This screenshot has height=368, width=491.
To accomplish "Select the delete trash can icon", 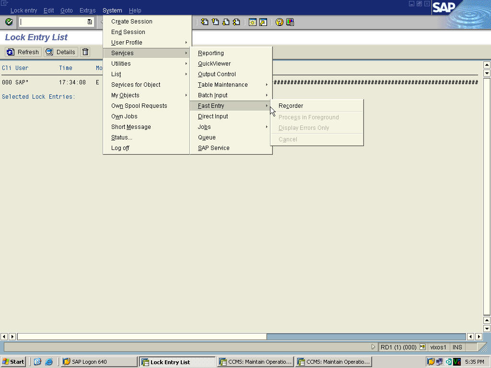I will [x=85, y=52].
